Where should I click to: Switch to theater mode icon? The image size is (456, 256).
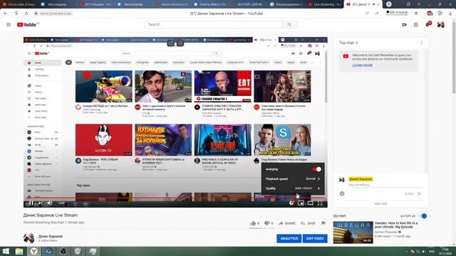tap(311, 203)
